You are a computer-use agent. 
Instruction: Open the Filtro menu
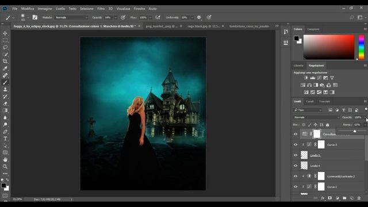pos(101,9)
